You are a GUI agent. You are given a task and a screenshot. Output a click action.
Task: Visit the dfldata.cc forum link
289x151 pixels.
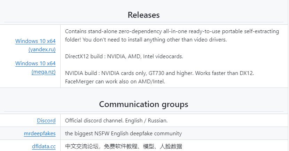pos(44,146)
